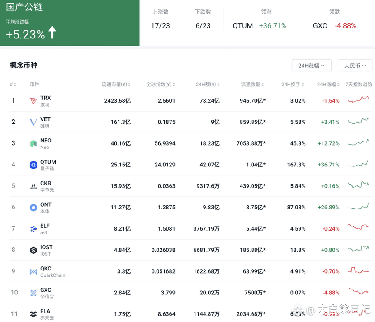Image resolution: width=375 pixels, height=322 pixels.
Task: Click the NEO green cube icon
Action: point(33,143)
